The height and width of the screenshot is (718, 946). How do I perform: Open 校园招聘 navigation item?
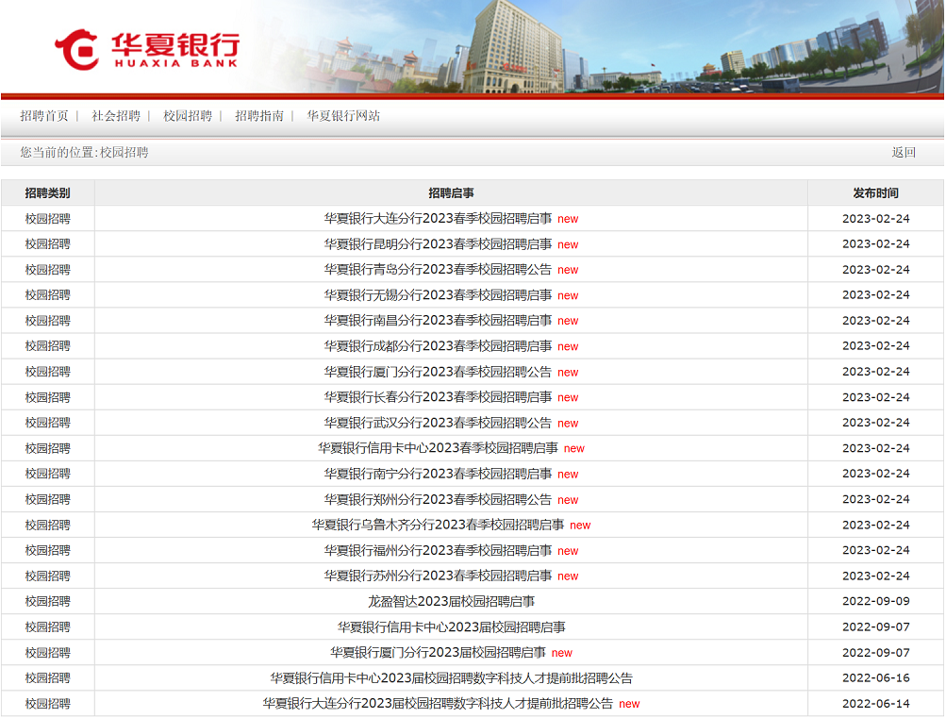[188, 116]
